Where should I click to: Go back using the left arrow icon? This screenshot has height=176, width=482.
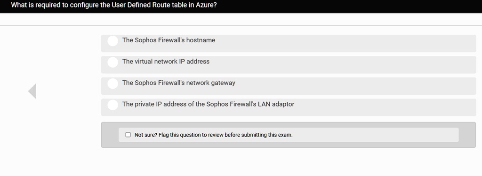click(32, 91)
